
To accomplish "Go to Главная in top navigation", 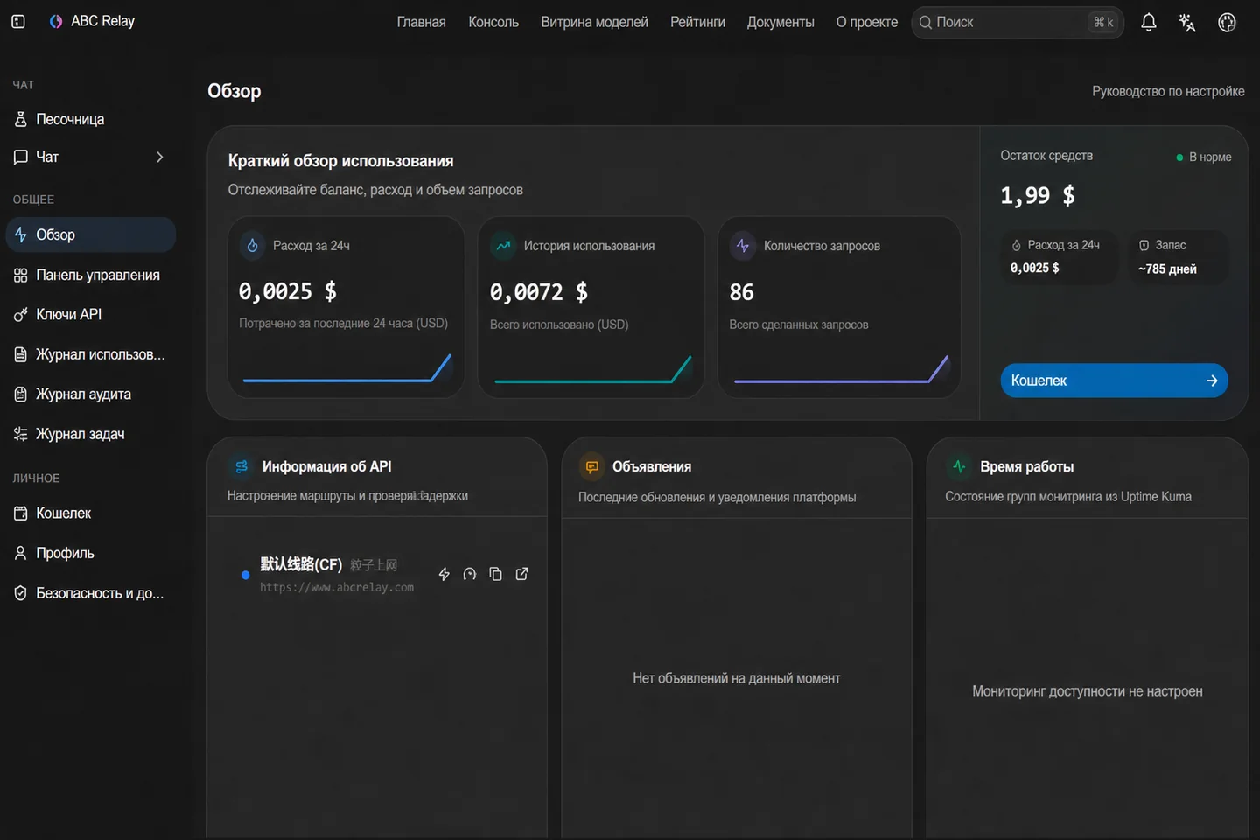I will coord(421,22).
